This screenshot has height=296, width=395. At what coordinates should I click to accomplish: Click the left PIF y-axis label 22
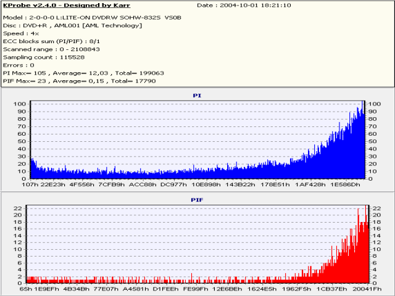click(x=18, y=208)
